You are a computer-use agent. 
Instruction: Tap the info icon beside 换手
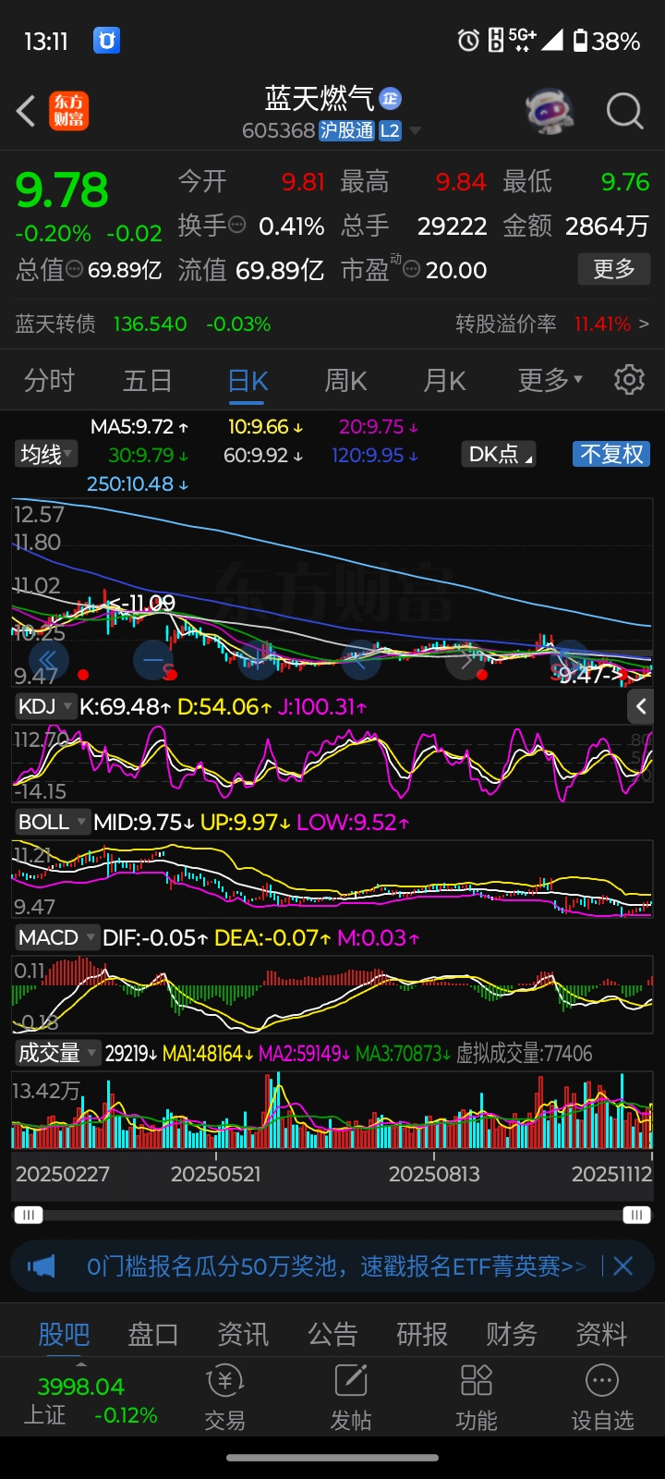click(237, 225)
